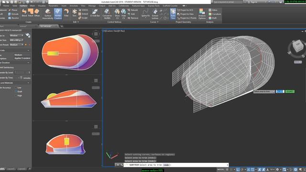Click the Render button icon
This screenshot has width=306, height=172.
(28, 35)
